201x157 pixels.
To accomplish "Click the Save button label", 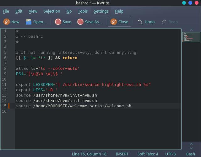I will tap(67, 22).
